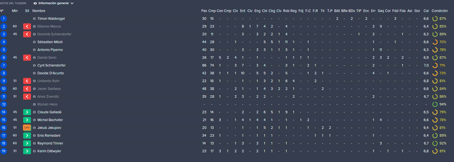Click the 94% condition indicator for Roman Hess

tap(439, 104)
